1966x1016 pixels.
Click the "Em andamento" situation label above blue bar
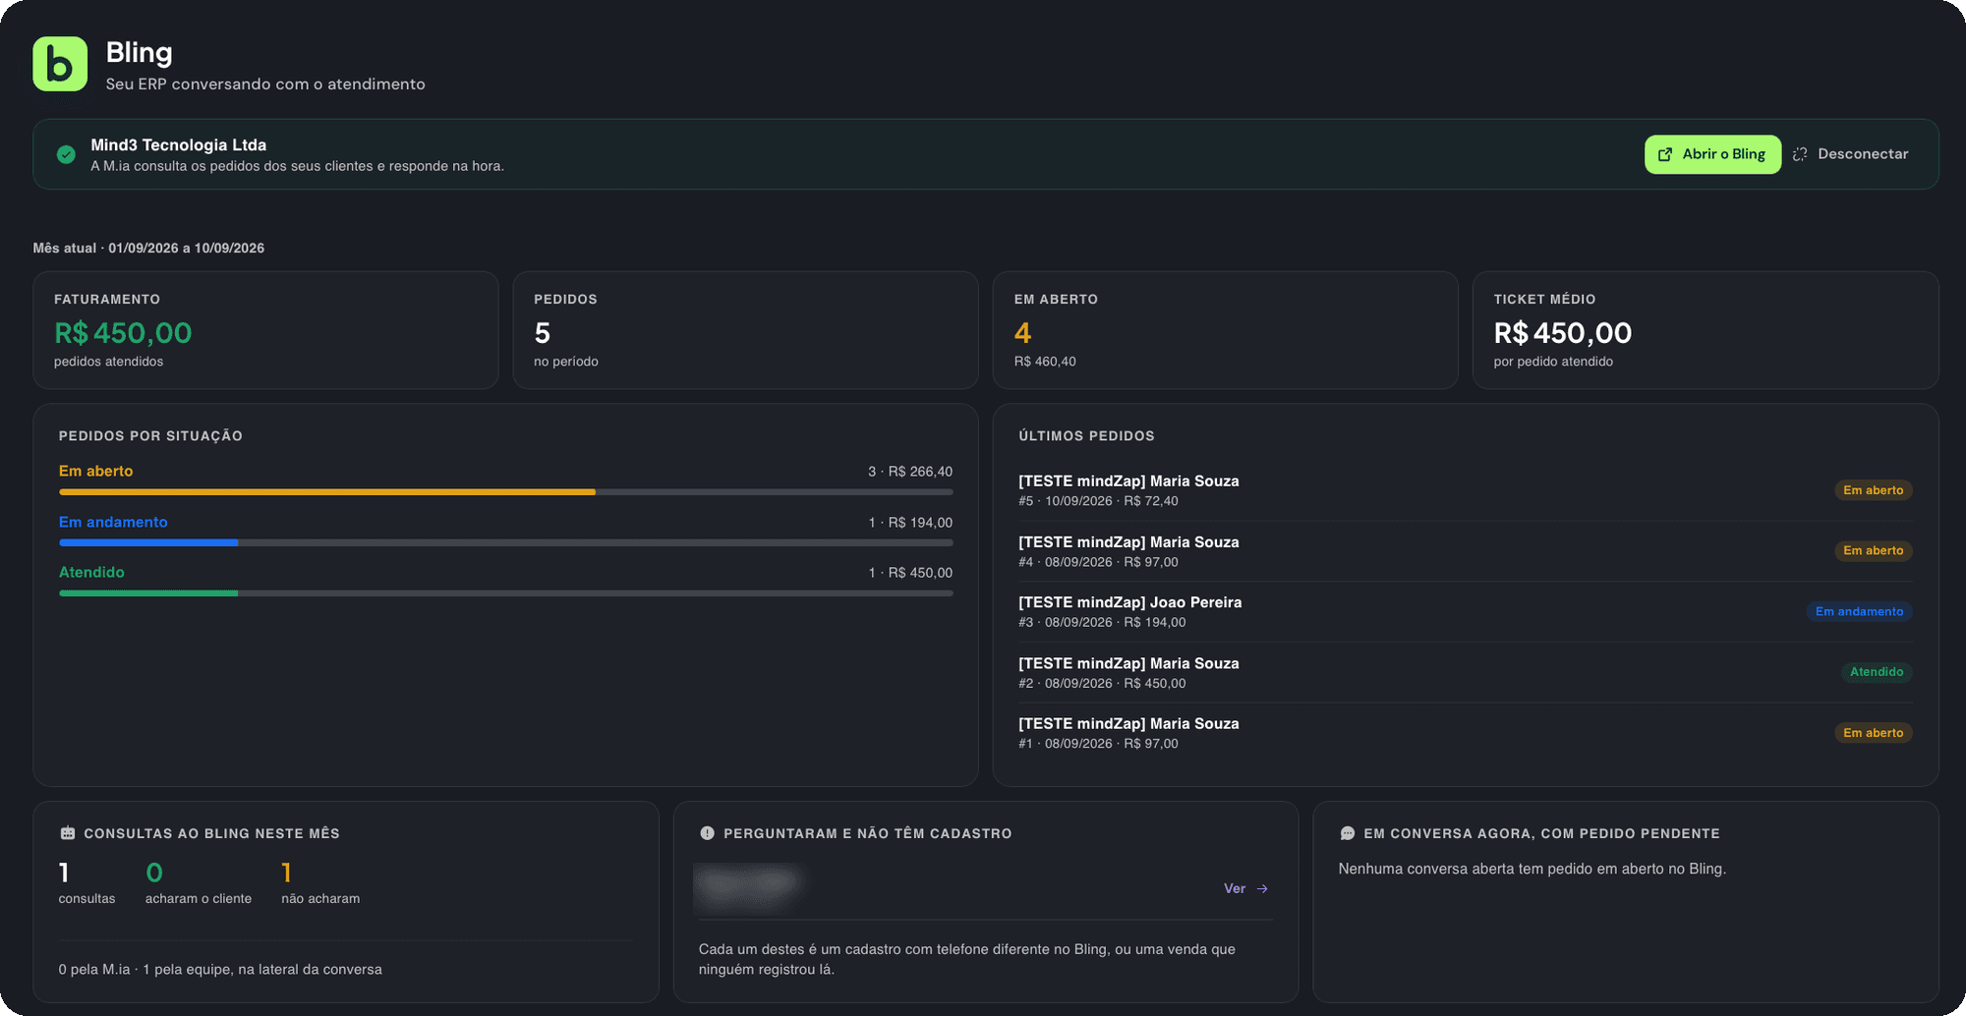(113, 522)
